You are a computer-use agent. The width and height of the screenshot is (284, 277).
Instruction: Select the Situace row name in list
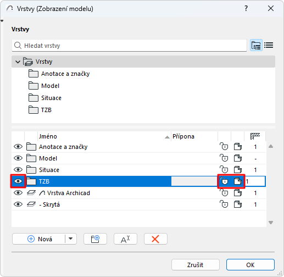49,170
